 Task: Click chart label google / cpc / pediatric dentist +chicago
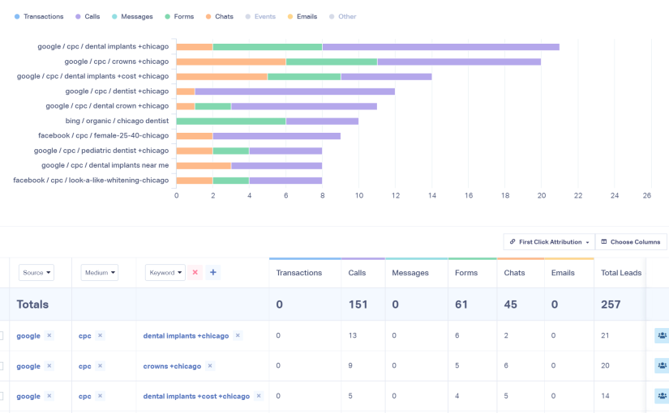(x=101, y=151)
